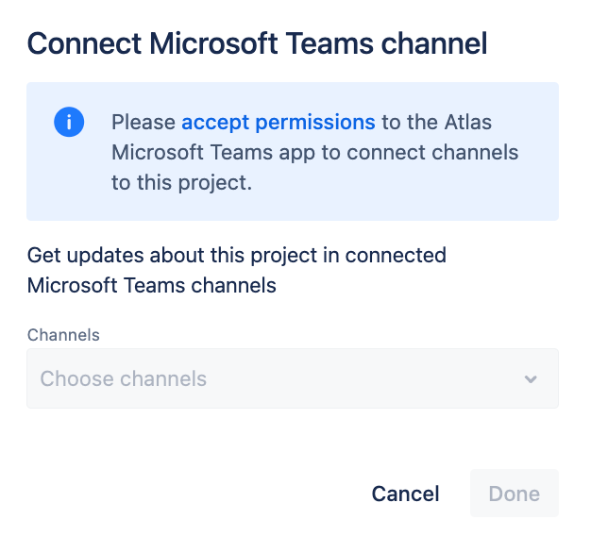Click the blue info icon
The height and width of the screenshot is (553, 591).
[69, 122]
